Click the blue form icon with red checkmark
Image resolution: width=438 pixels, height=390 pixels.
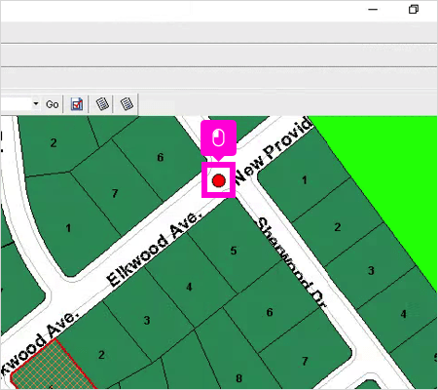tap(77, 104)
